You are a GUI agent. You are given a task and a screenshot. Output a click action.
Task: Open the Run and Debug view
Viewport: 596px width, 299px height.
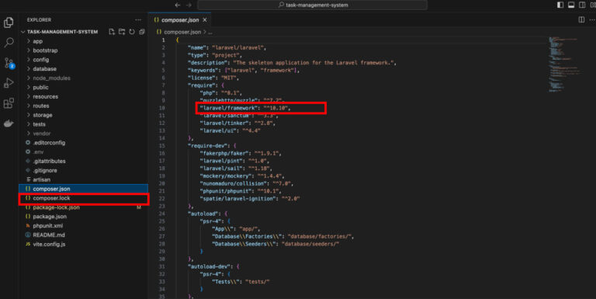[9, 83]
